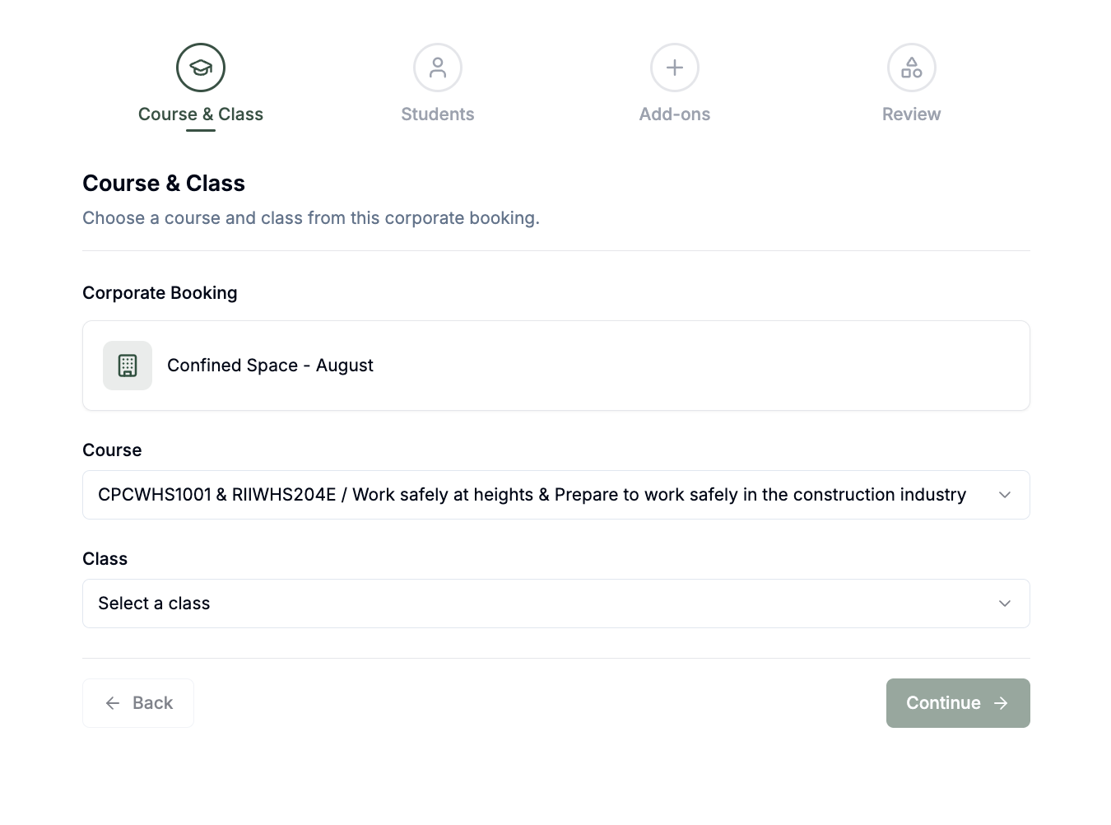Click the Continue button
This screenshot has height=825, width=1111.
(x=958, y=703)
